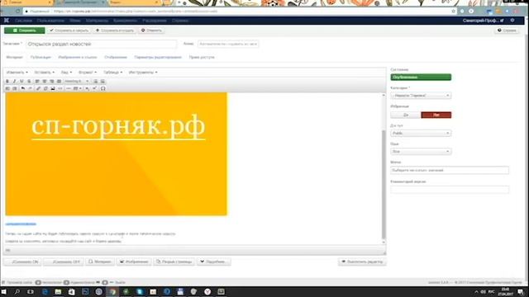Click the insert image icon in editor toolbar
This screenshot has width=529, height=297.
(53, 88)
